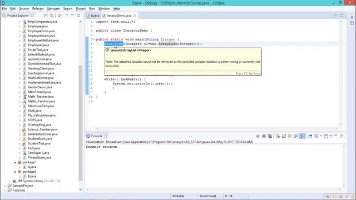Open the File menu

[x=4, y=9]
